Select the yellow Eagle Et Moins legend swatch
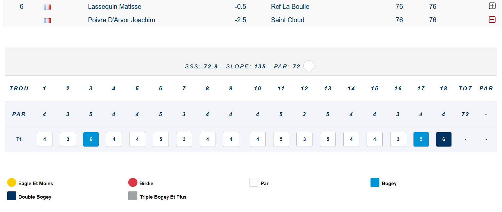The height and width of the screenshot is (212, 502). pyautogui.click(x=12, y=183)
